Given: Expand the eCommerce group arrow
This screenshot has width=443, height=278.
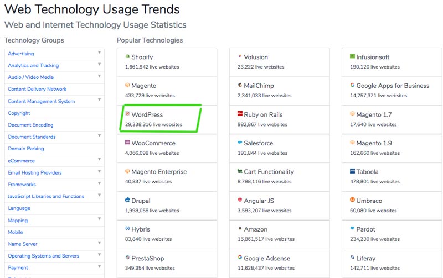Looking at the screenshot, I should (x=100, y=160).
